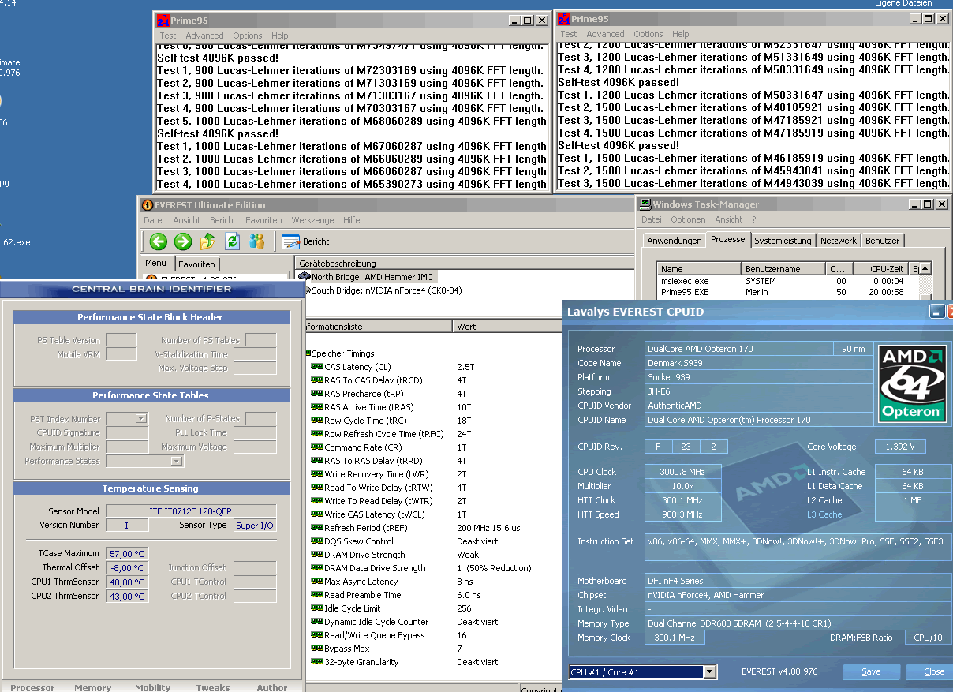Open the Datei menu in EVEREST
953x692 pixels.
point(154,220)
